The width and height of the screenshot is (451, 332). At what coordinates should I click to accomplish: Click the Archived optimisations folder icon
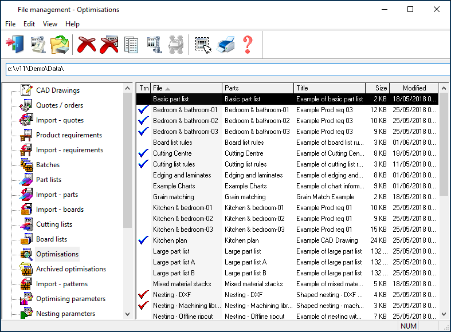26,269
